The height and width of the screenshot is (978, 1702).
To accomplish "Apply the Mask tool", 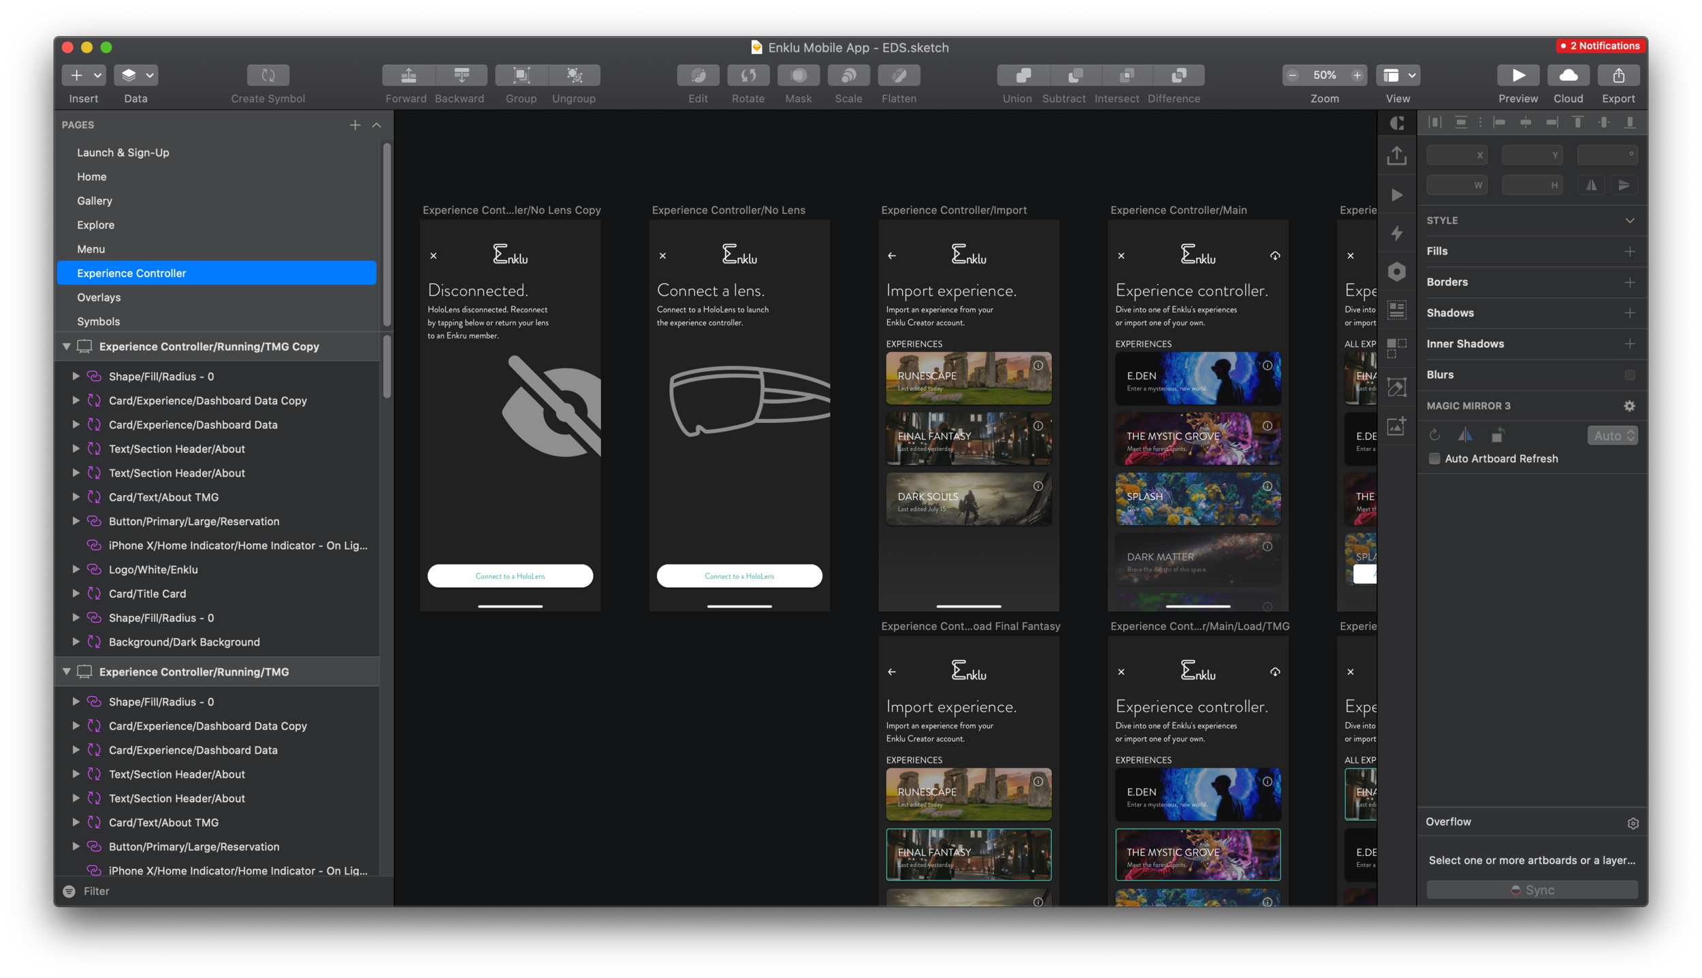I will 799,75.
